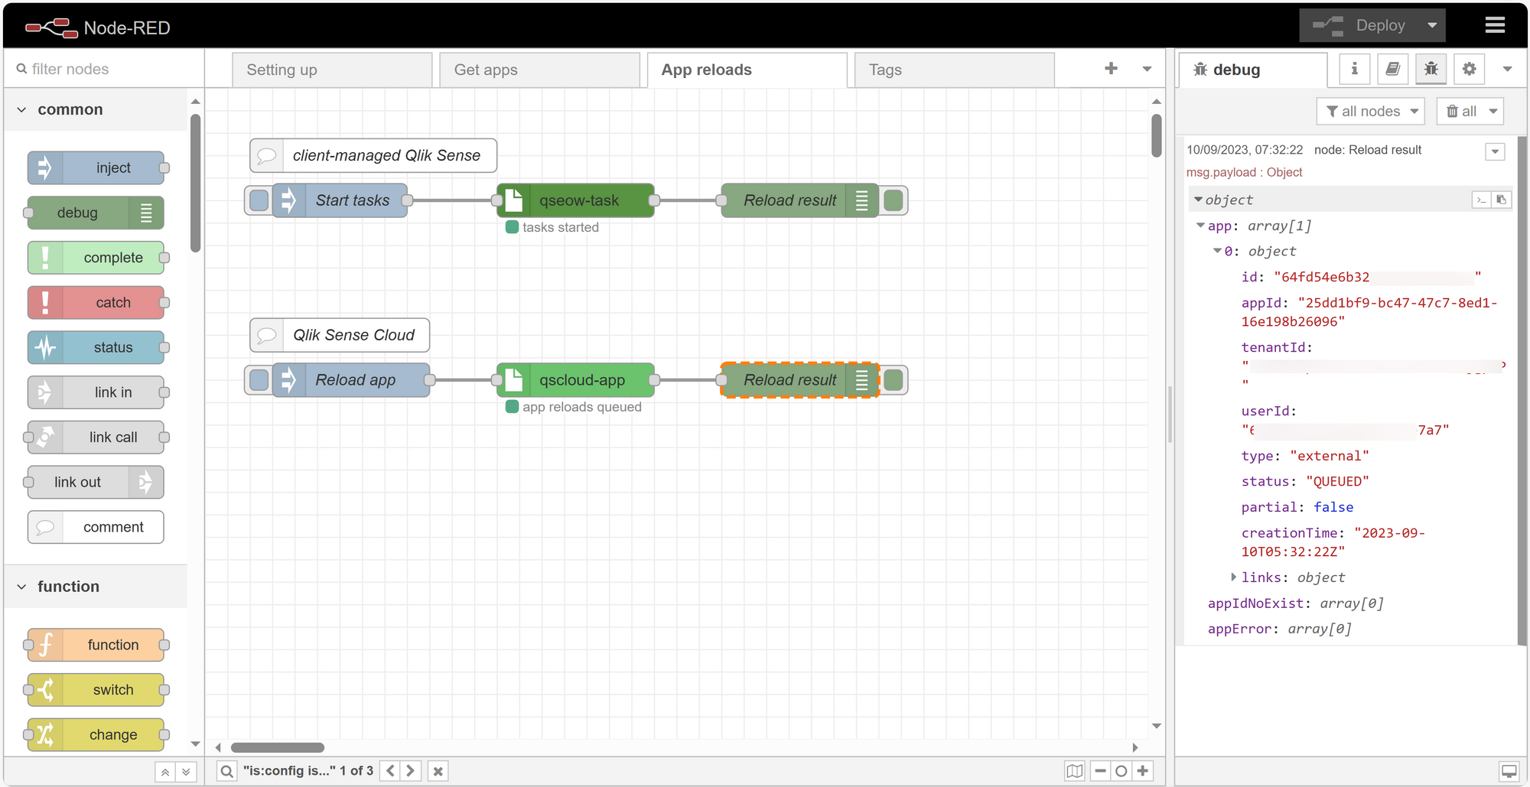This screenshot has height=787, width=1530.
Task: Add a new flow tab with plus icon
Action: 1111,69
